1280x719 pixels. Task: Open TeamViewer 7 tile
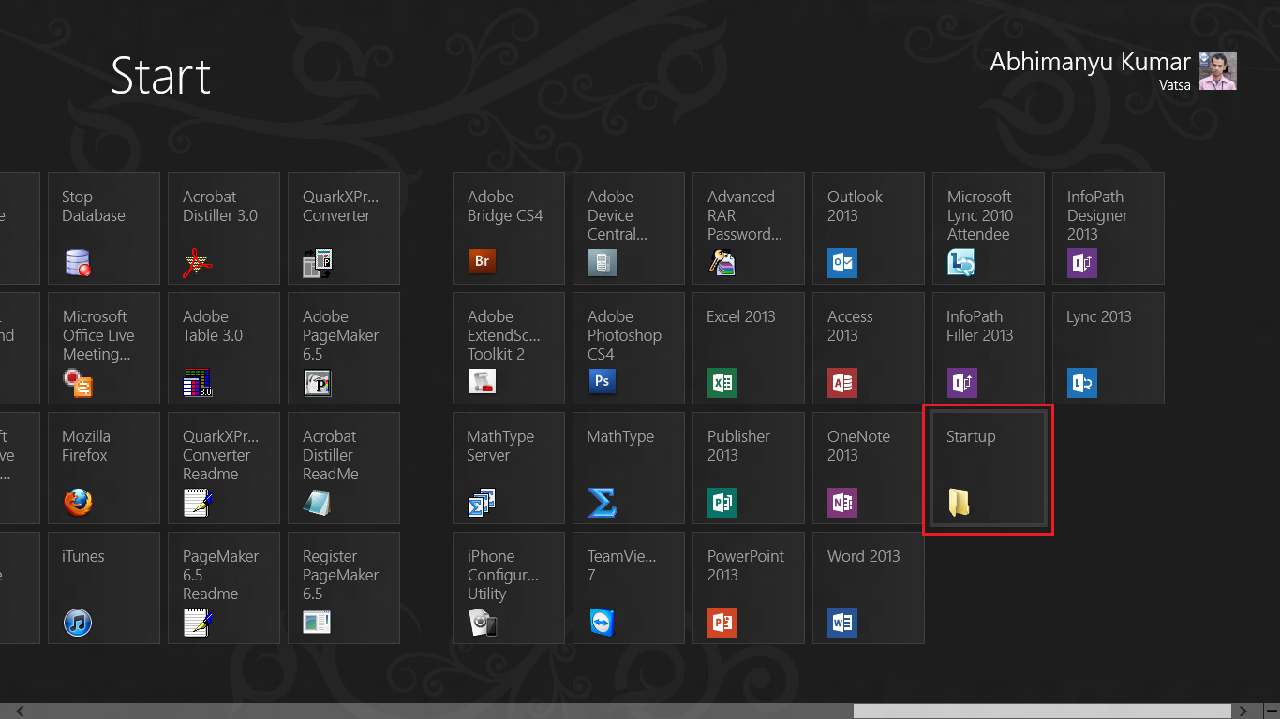[629, 588]
